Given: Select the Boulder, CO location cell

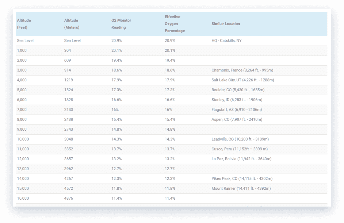Looking at the screenshot, I should (238, 90).
